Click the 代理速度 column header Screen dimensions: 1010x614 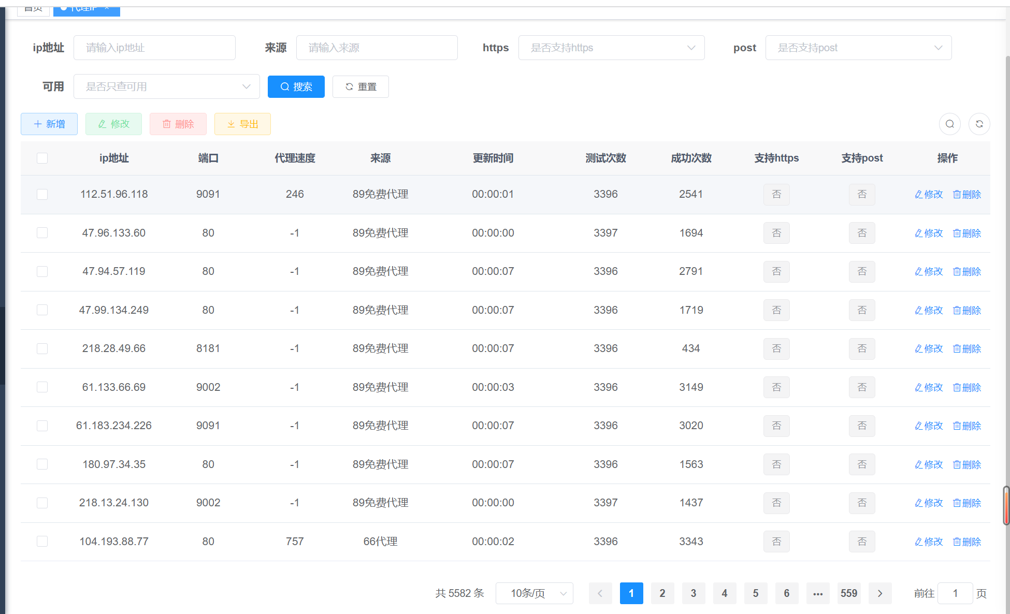295,158
